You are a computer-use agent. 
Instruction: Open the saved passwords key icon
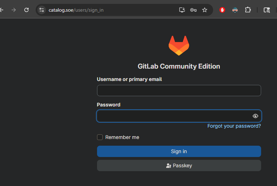[x=193, y=10]
